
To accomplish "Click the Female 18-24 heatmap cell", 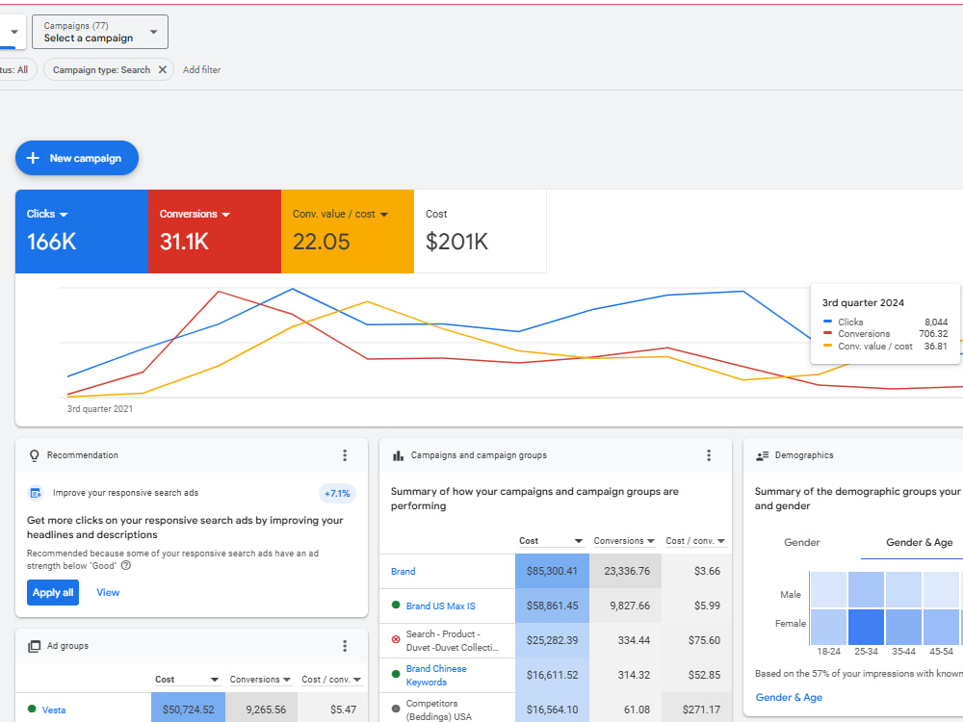I will click(x=828, y=627).
